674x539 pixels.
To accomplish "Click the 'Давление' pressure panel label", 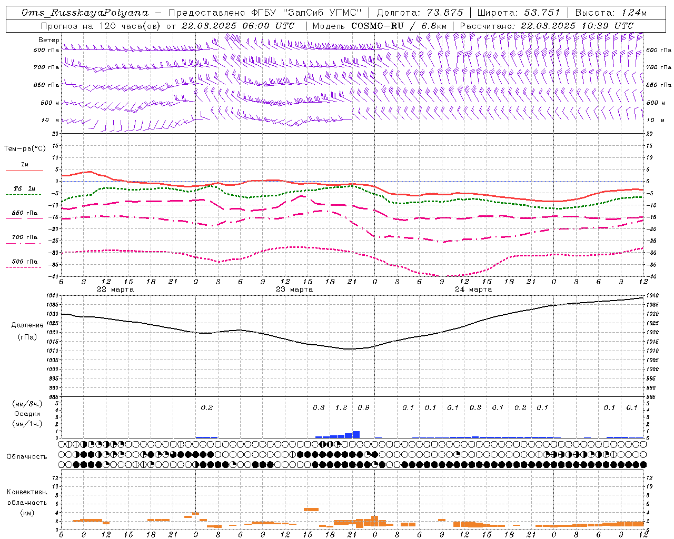I will [x=27, y=325].
